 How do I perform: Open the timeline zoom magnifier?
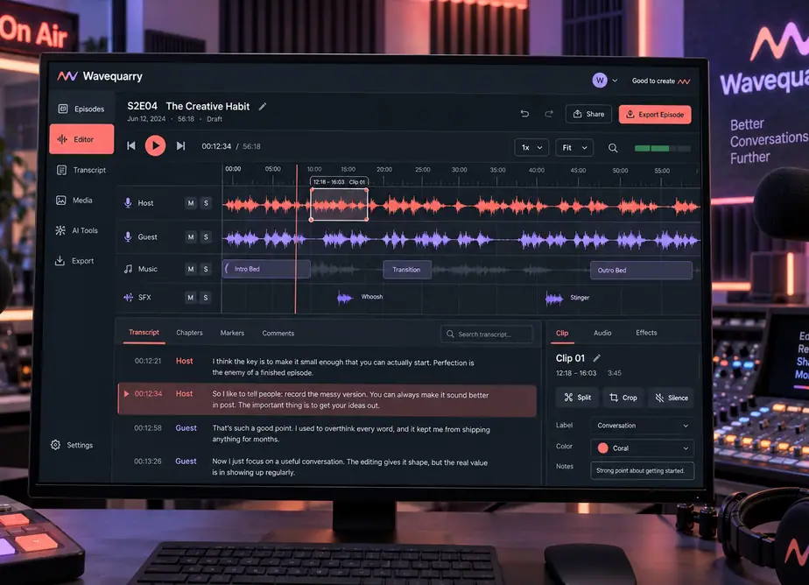click(613, 148)
